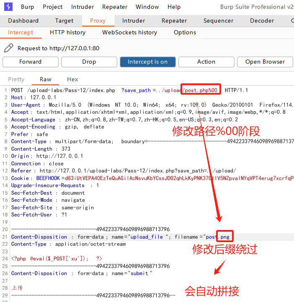The width and height of the screenshot is (294, 302).
Task: Open the proxy Options sub-tab
Action: click(185, 32)
